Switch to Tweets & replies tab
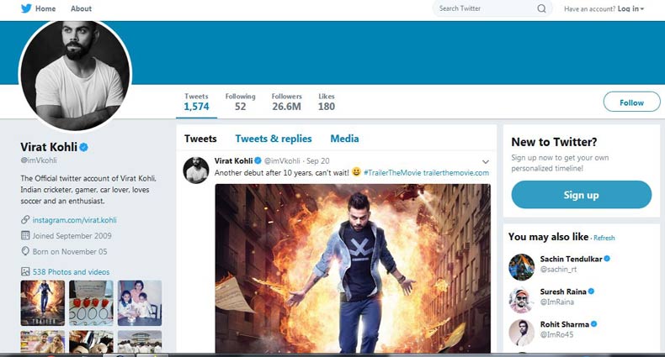Viewport: 665px width, 357px height. tap(273, 139)
